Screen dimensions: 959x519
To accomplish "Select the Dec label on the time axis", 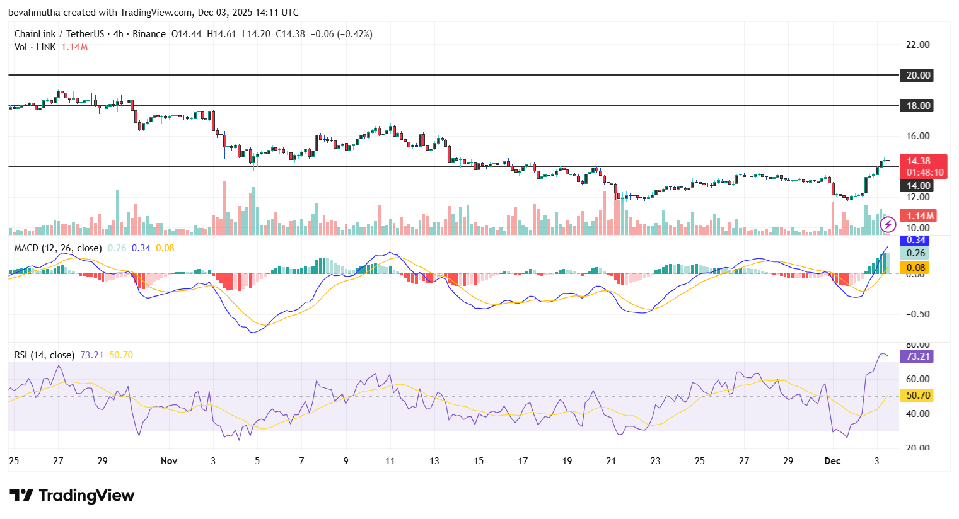I will coord(832,461).
